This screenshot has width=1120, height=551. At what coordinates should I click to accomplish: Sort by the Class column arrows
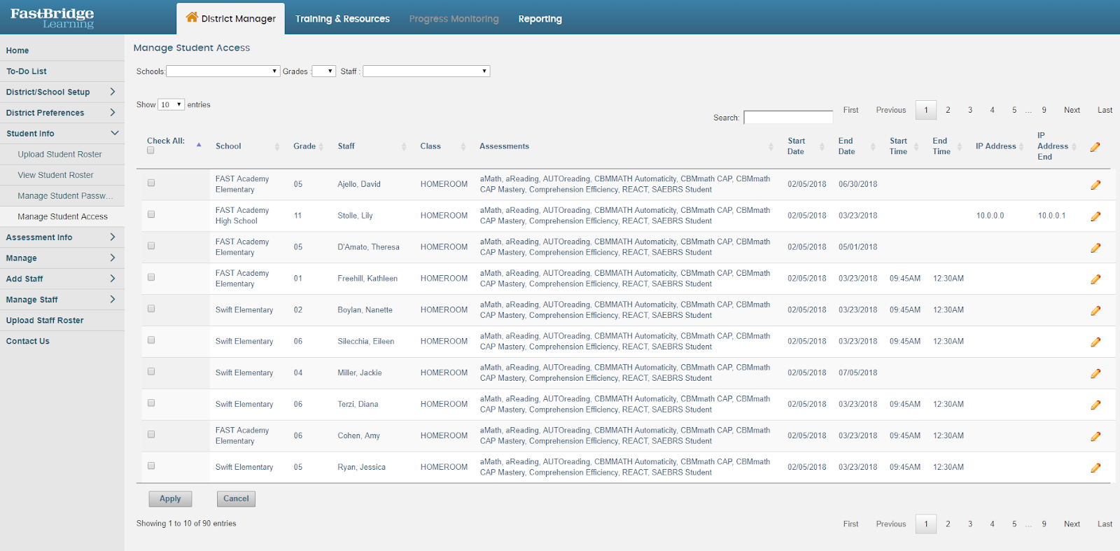[463, 146]
